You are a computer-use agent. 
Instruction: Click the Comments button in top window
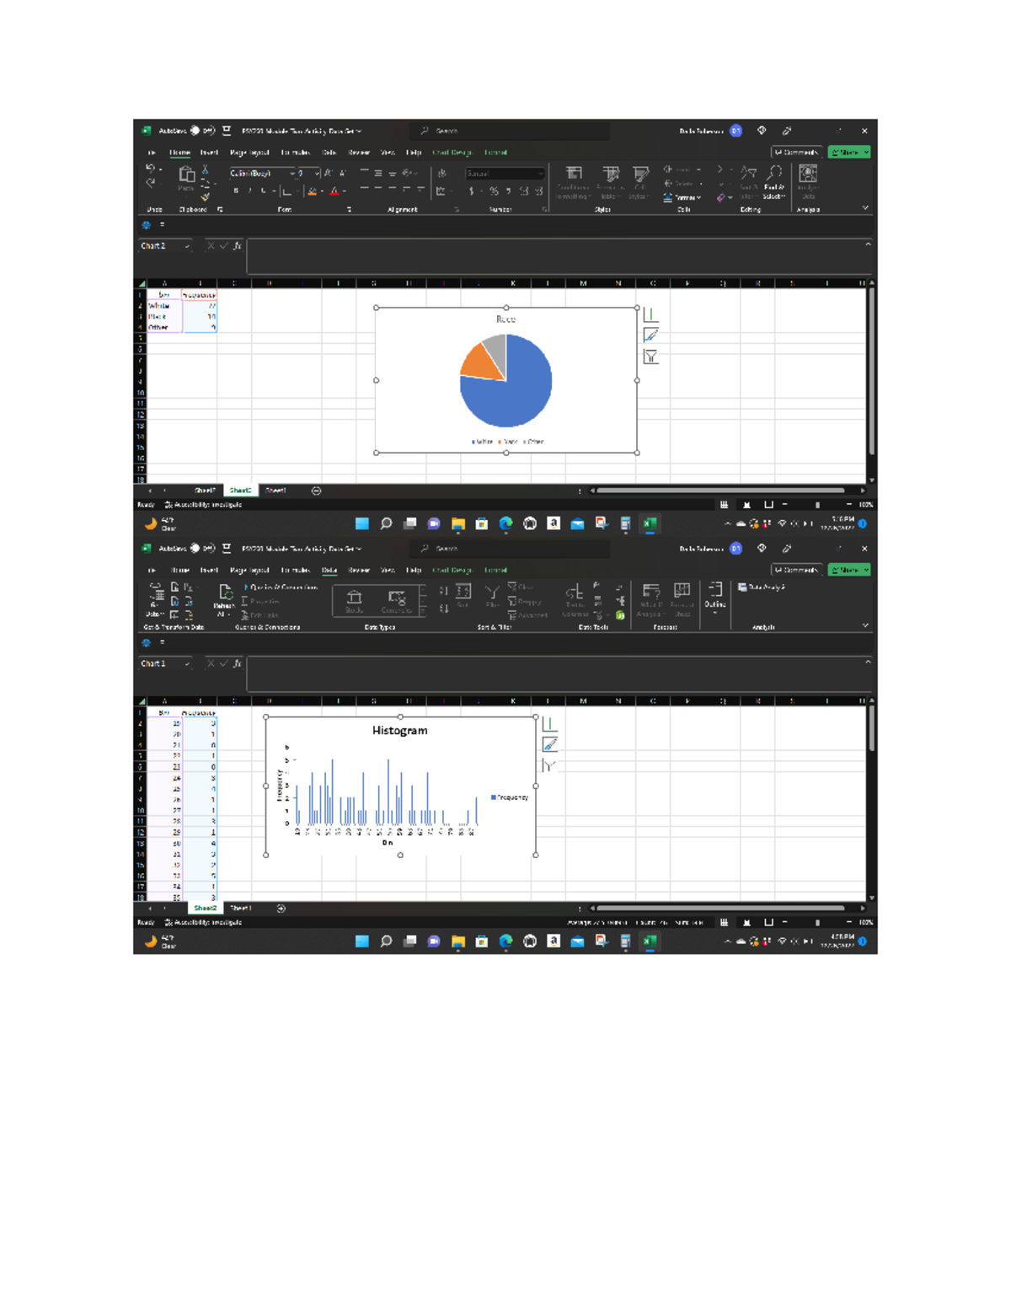point(796,153)
